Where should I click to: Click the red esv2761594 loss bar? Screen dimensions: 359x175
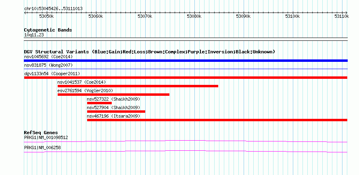pos(114,95)
